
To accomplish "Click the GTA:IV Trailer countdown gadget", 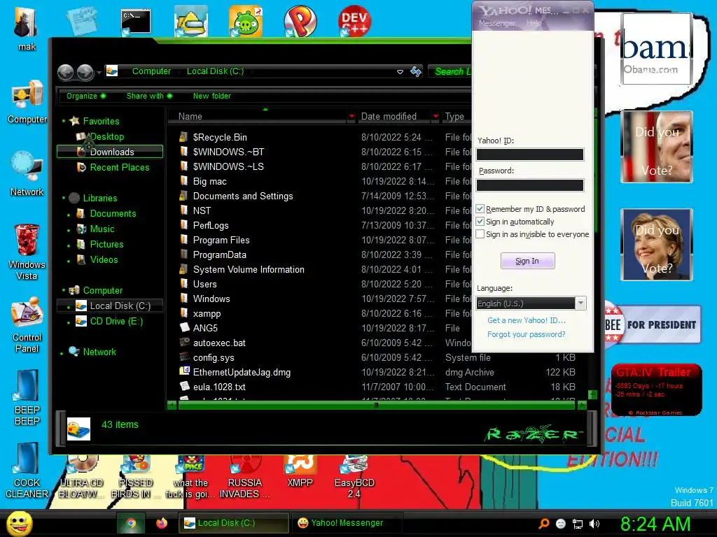I will 656,390.
